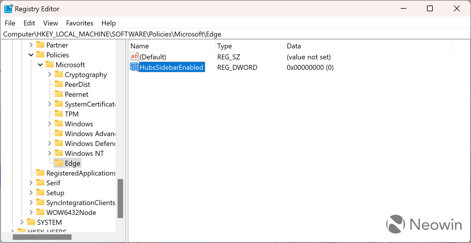Expand the Setup key

(31, 193)
